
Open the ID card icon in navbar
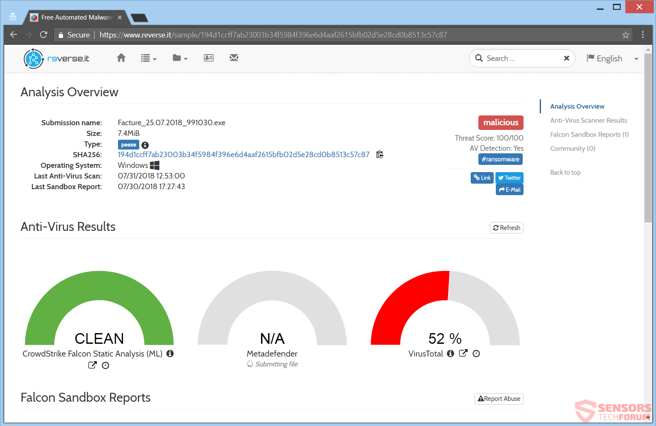coord(209,58)
